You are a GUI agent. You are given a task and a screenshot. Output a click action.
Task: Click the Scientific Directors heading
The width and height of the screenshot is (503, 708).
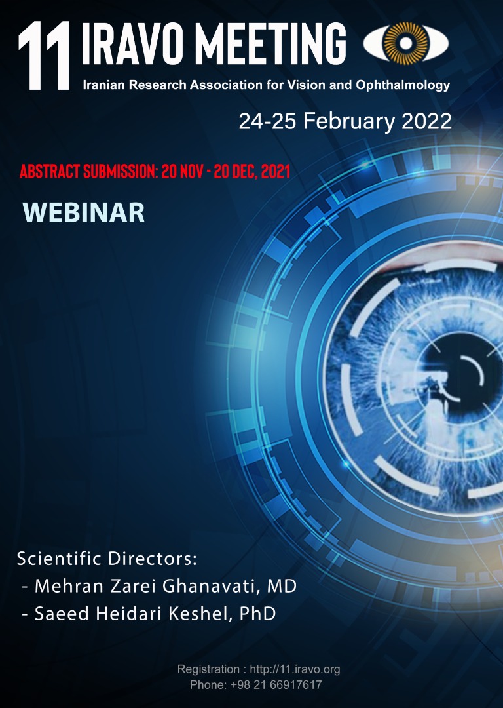[107, 559]
